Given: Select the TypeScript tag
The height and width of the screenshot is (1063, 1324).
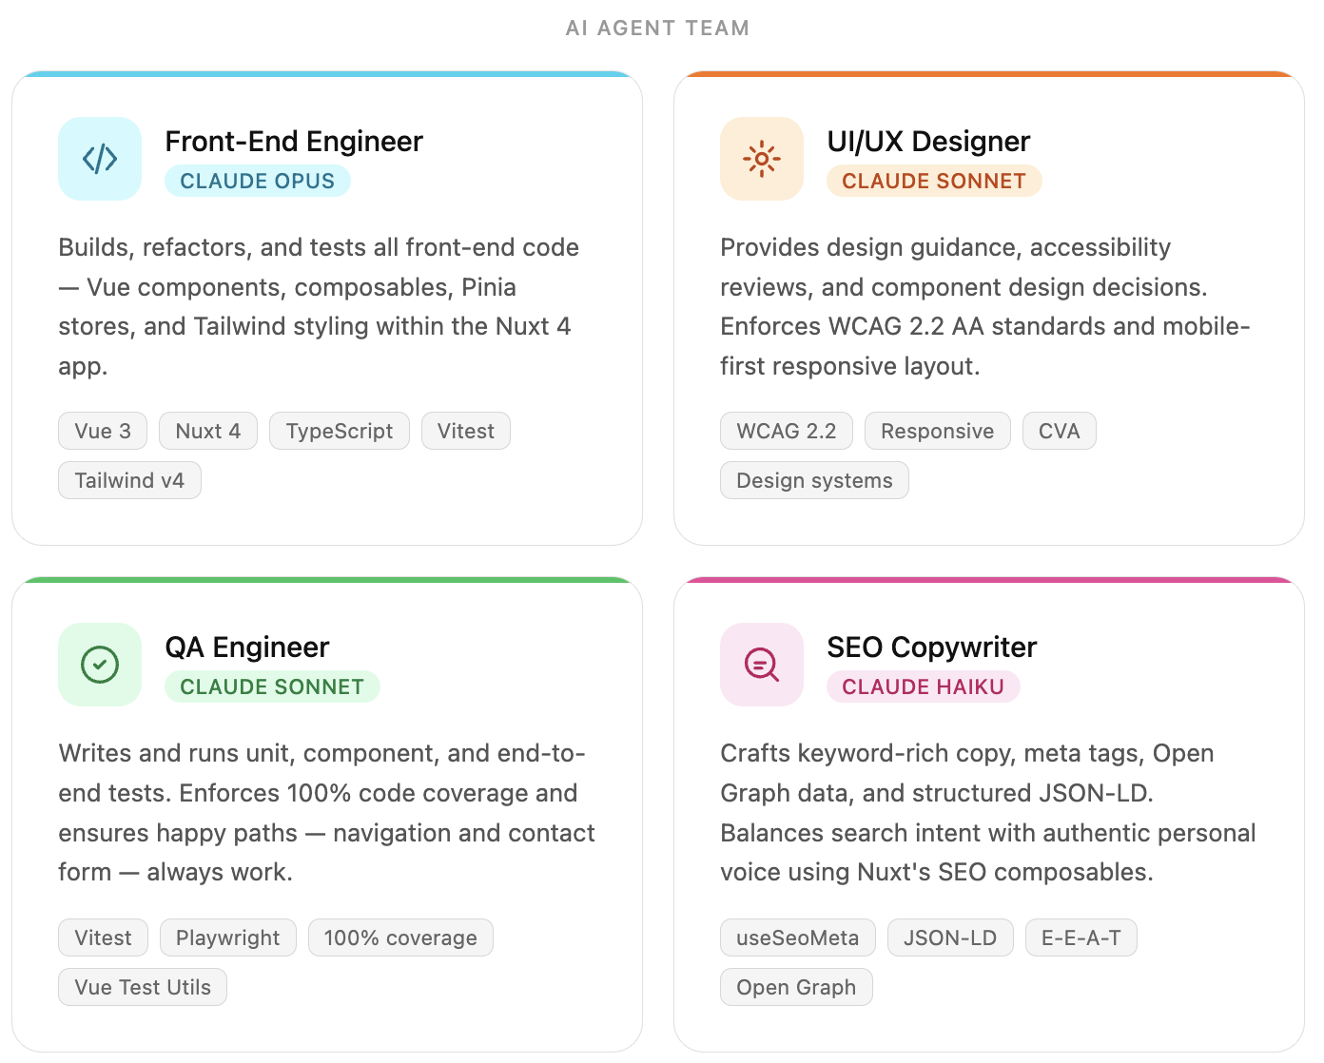Looking at the screenshot, I should [340, 431].
